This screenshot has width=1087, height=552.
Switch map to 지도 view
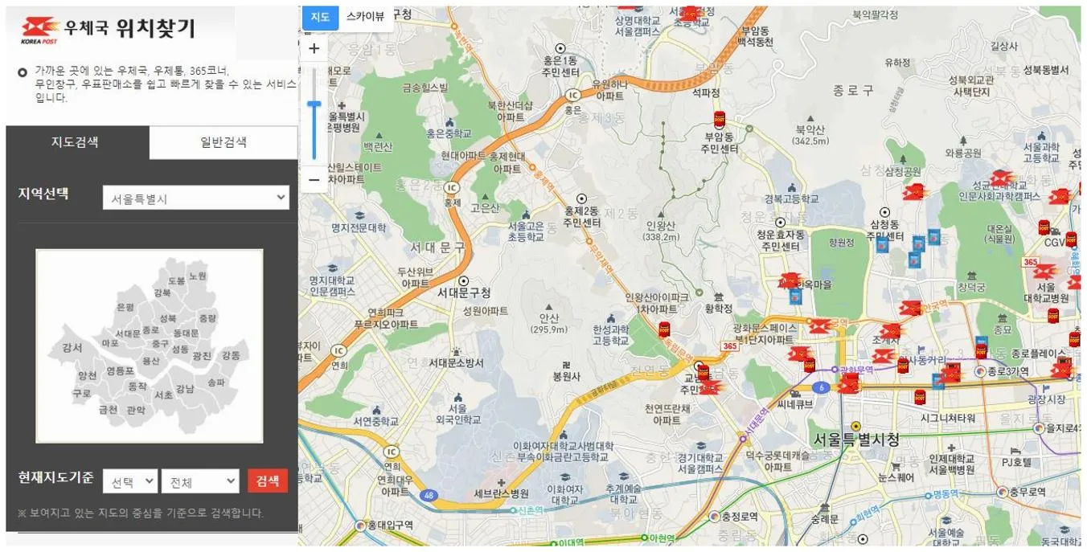pyautogui.click(x=320, y=17)
